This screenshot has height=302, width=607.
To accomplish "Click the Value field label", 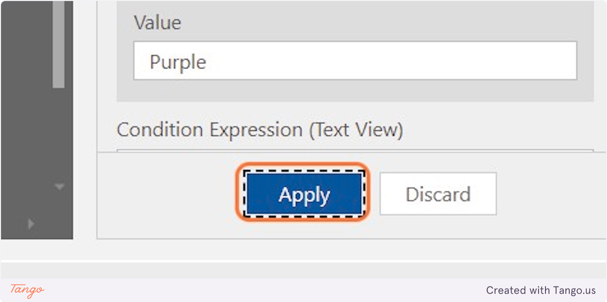I will (157, 23).
